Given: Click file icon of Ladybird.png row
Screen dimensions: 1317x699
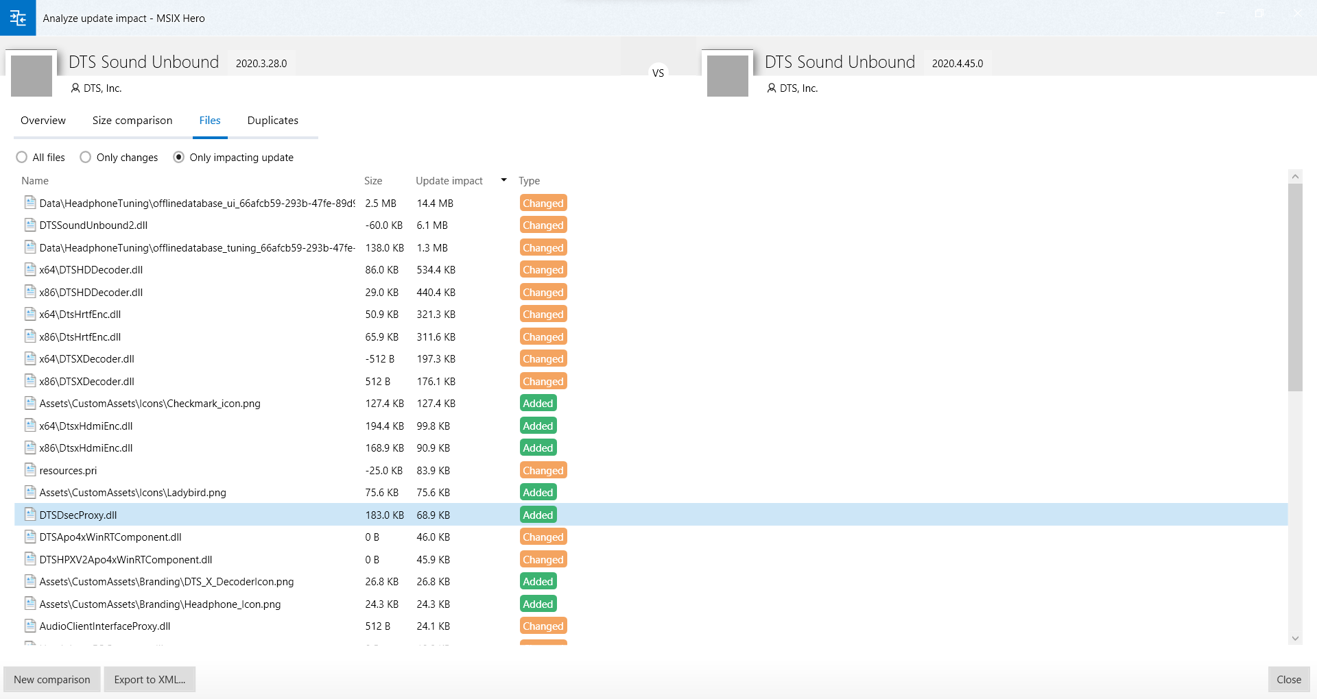Looking at the screenshot, I should point(30,492).
